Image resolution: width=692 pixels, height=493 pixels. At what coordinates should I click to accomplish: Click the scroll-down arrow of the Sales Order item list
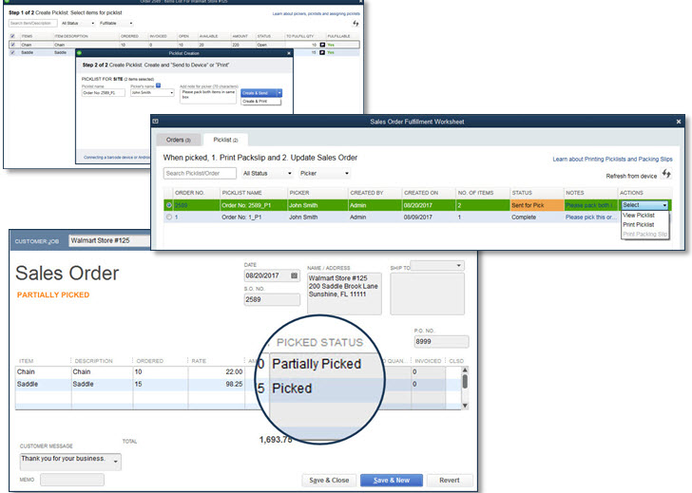click(465, 406)
